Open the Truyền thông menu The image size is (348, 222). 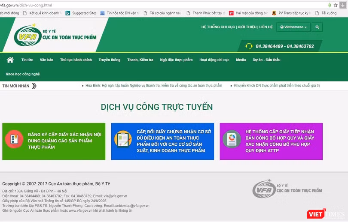[110, 60]
